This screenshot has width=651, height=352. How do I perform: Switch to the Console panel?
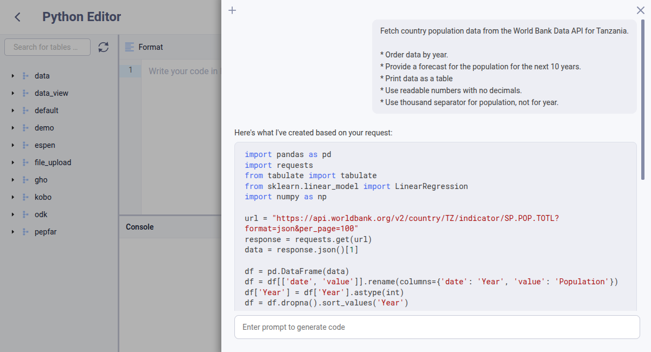(139, 226)
